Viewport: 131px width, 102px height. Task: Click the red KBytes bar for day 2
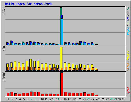pyautogui.click(x=12, y=94)
